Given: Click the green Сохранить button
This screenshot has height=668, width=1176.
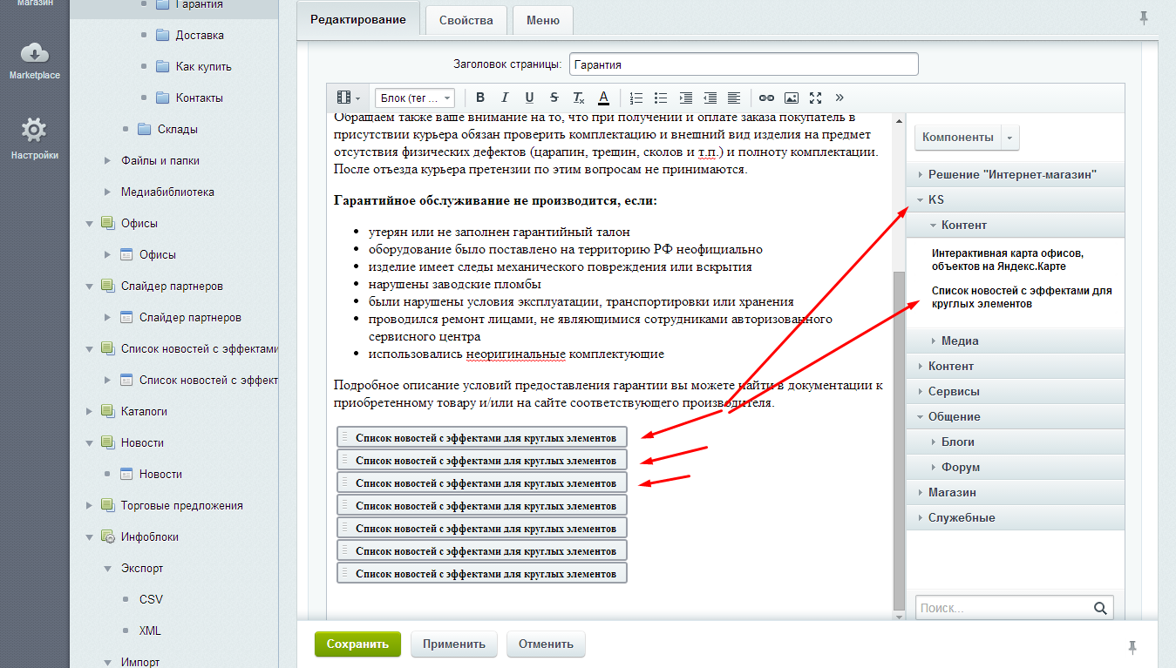Looking at the screenshot, I should tap(357, 644).
